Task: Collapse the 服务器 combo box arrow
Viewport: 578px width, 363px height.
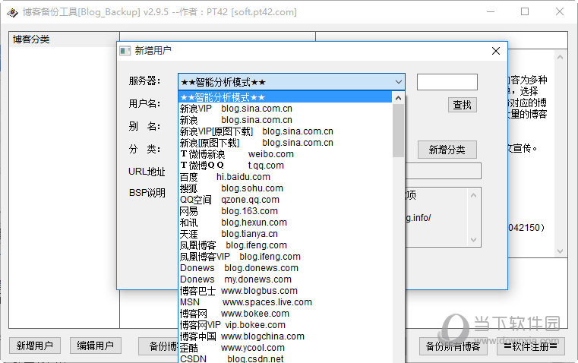Action: 399,82
